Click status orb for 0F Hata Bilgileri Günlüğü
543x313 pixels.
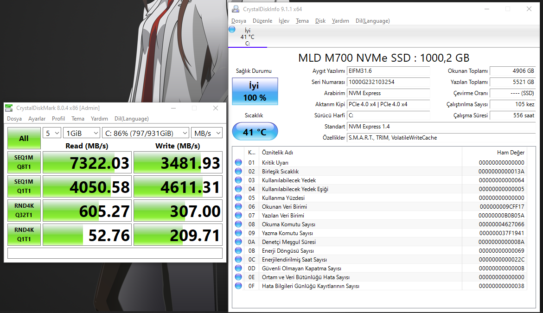click(x=238, y=286)
